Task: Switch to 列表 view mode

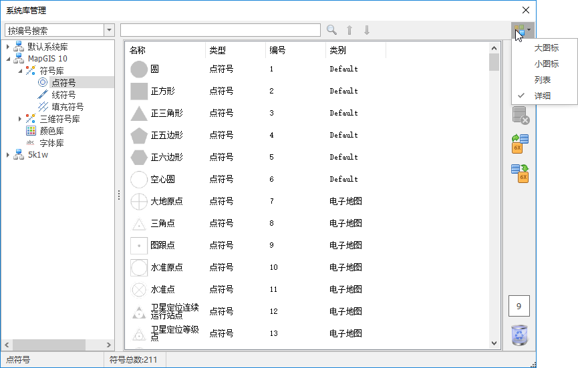Action: pos(543,79)
